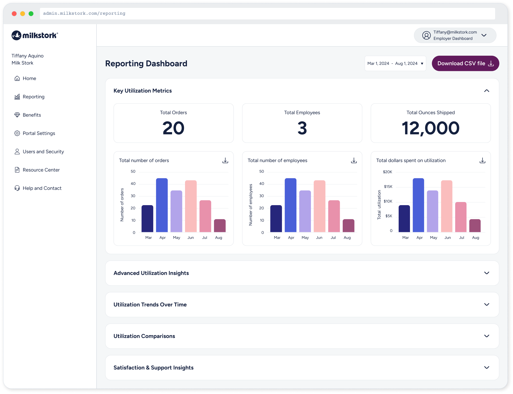Click the Apr bar in orders chart
The image size is (513, 394).
click(162, 205)
